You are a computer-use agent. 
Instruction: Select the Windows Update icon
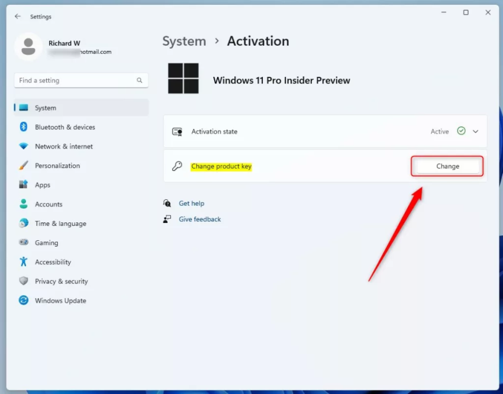coord(22,301)
